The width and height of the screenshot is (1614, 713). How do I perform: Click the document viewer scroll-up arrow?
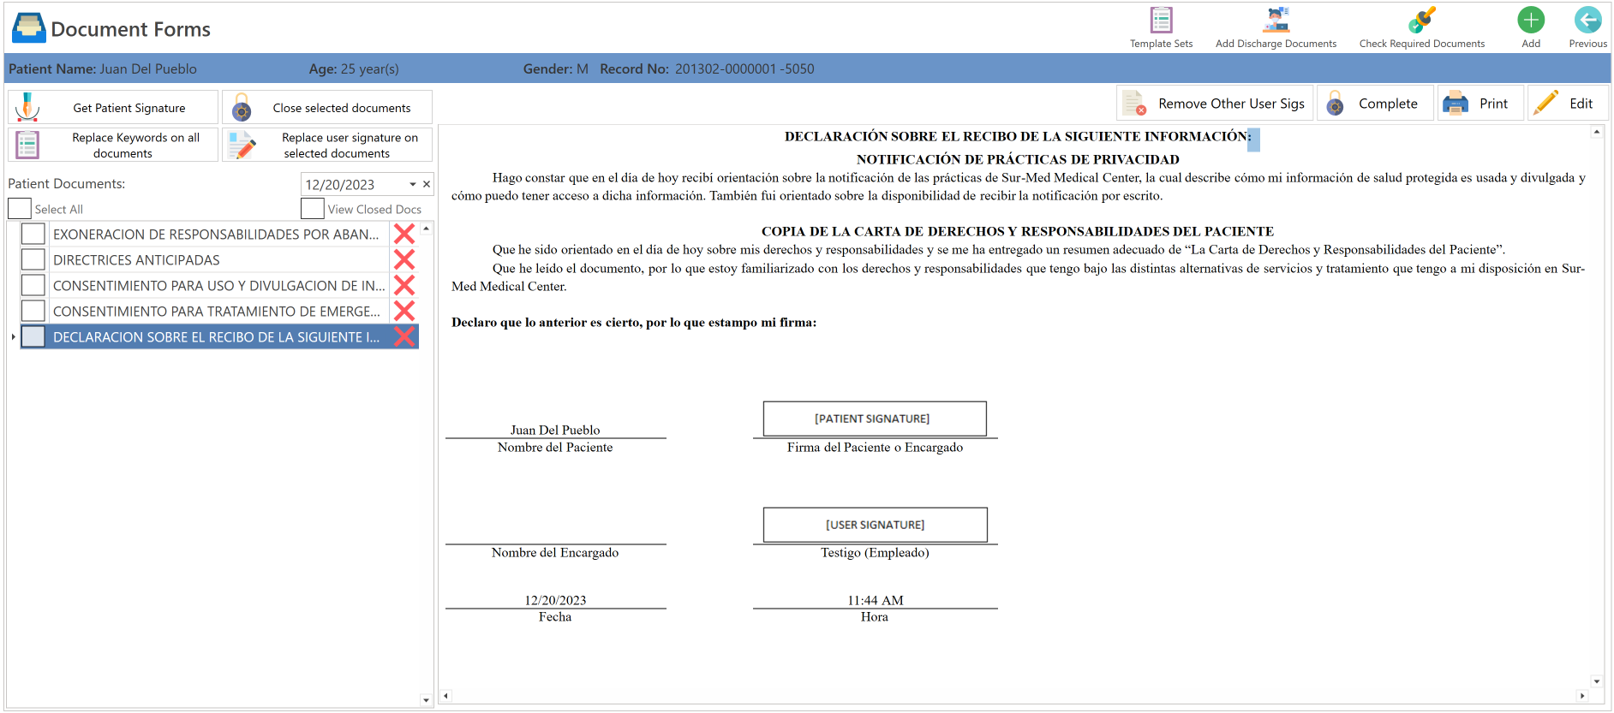pos(1596,132)
